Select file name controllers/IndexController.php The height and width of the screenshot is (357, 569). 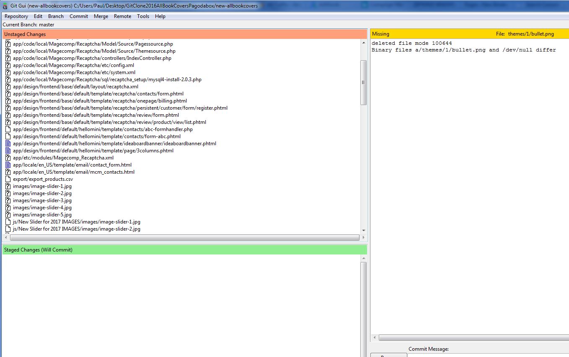[x=92, y=58]
